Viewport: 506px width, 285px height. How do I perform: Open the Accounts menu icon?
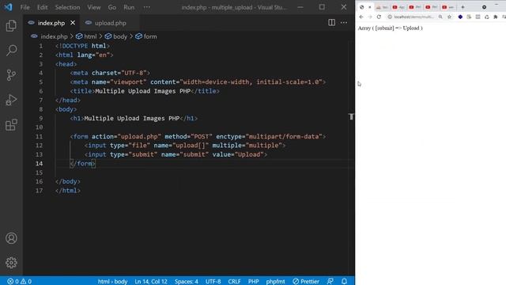(11, 238)
